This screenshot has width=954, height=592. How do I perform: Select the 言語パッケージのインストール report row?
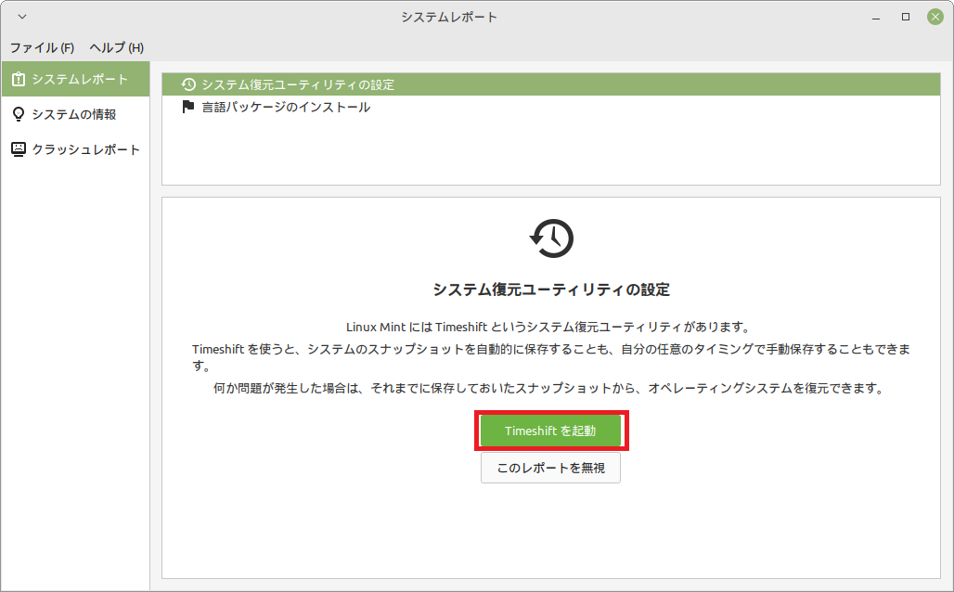click(550, 107)
